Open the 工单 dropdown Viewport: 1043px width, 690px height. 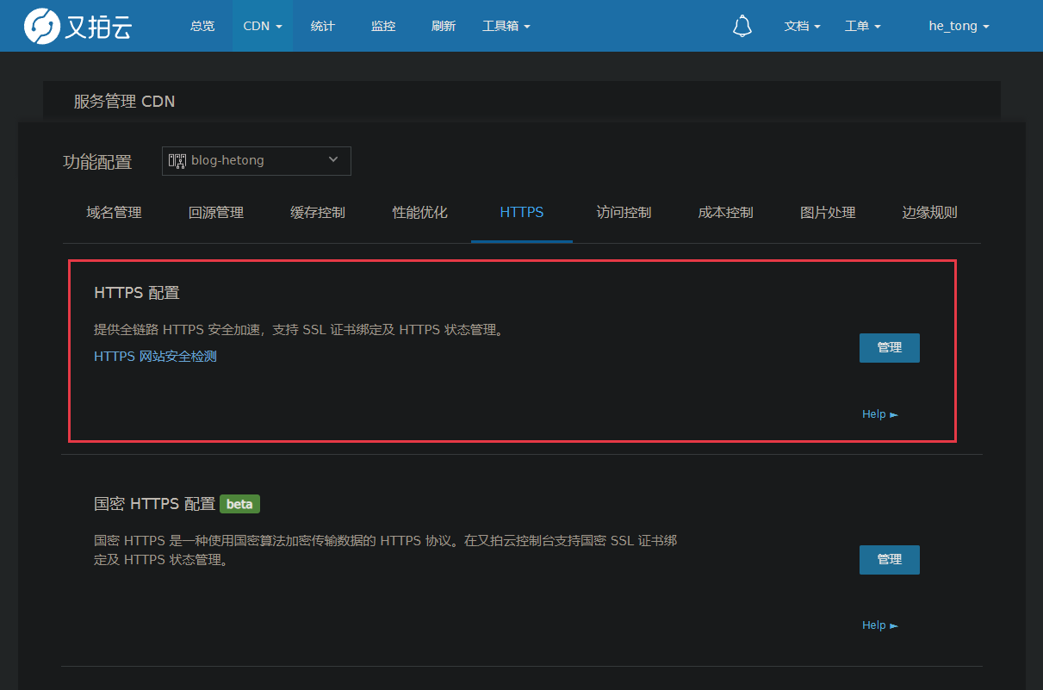862,26
